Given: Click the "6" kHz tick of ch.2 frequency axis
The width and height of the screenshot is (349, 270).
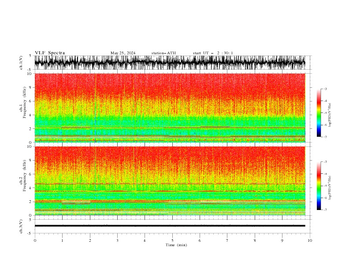Looking at the screenshot, I should click(x=31, y=174).
